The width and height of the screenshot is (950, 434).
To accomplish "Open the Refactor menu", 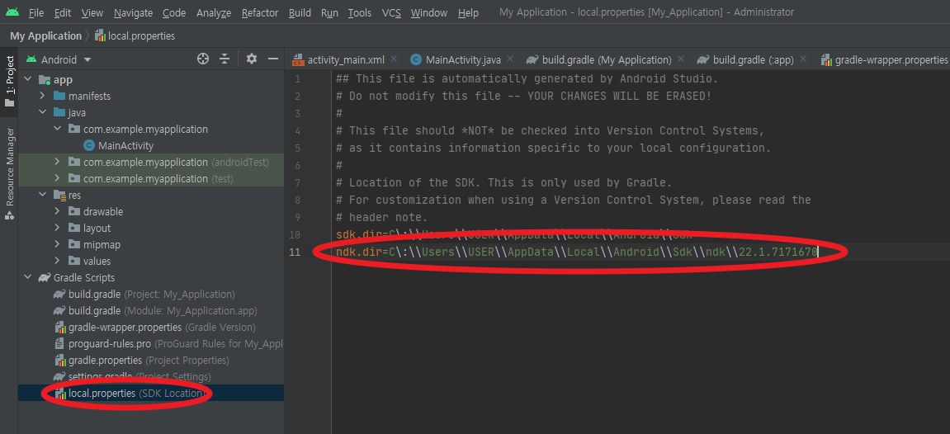I will point(260,12).
